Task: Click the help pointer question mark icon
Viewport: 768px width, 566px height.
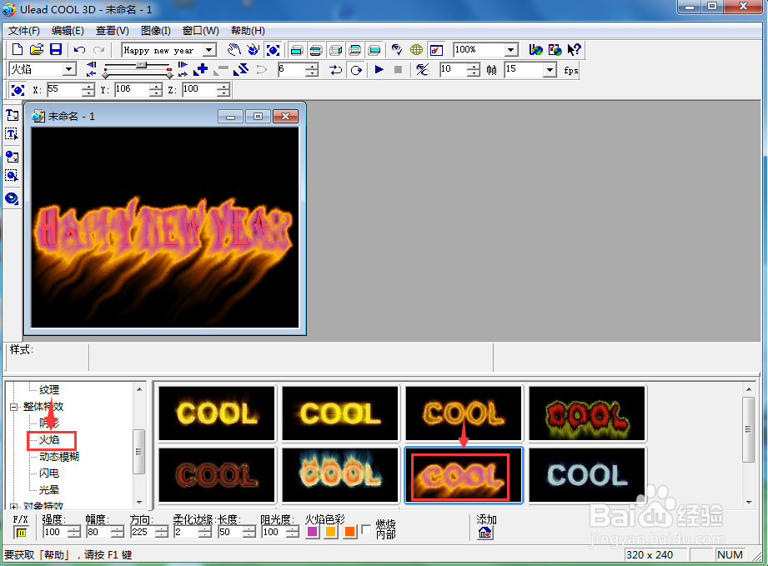Action: (x=574, y=50)
